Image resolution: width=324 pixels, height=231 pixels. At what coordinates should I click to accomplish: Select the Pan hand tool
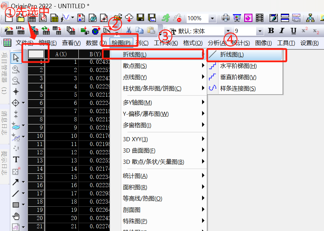click(x=16, y=216)
